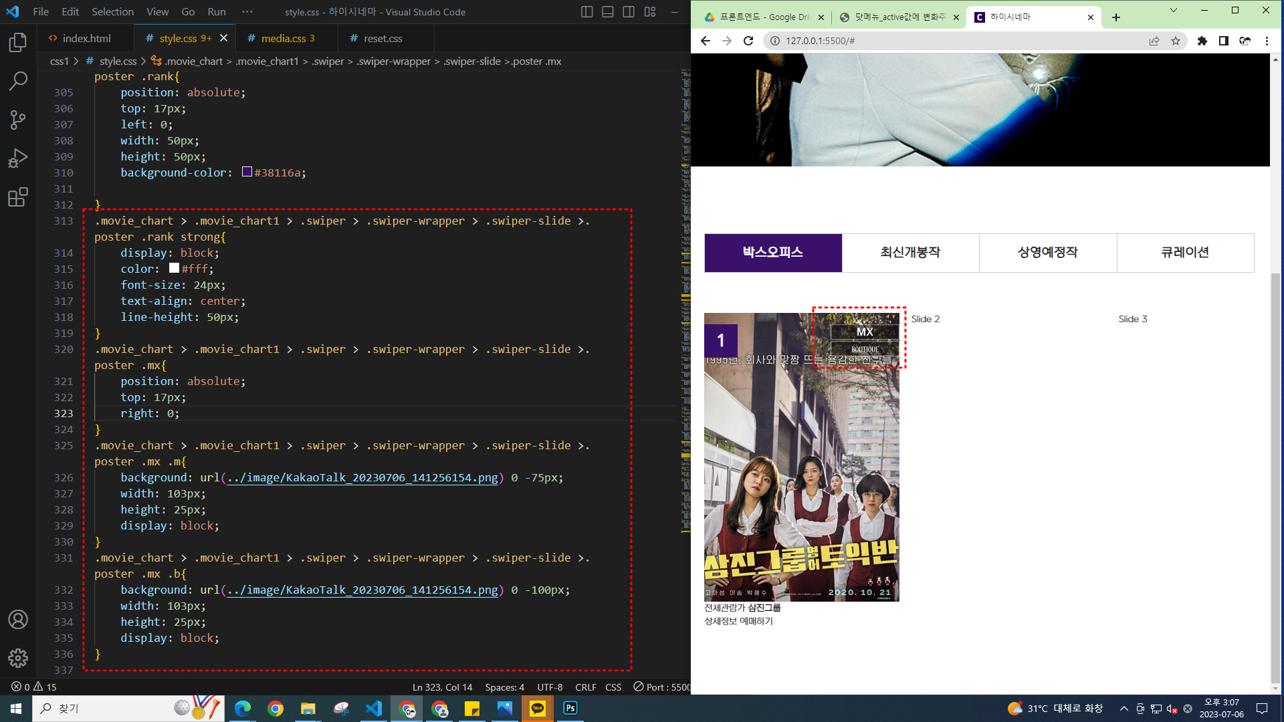Click the Chrome extensions puzzle icon
Screen dimensions: 1284x722
pos(1202,41)
